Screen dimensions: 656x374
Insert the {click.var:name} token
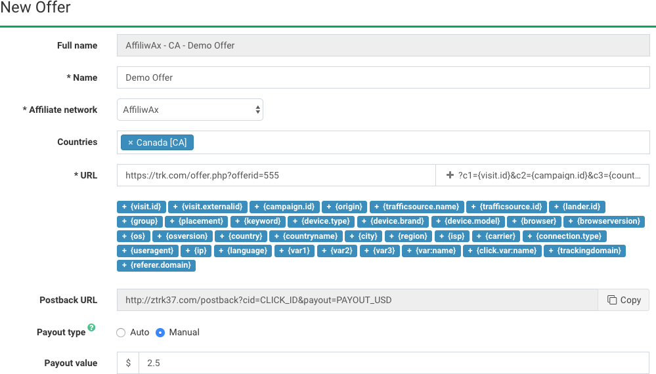(x=502, y=251)
